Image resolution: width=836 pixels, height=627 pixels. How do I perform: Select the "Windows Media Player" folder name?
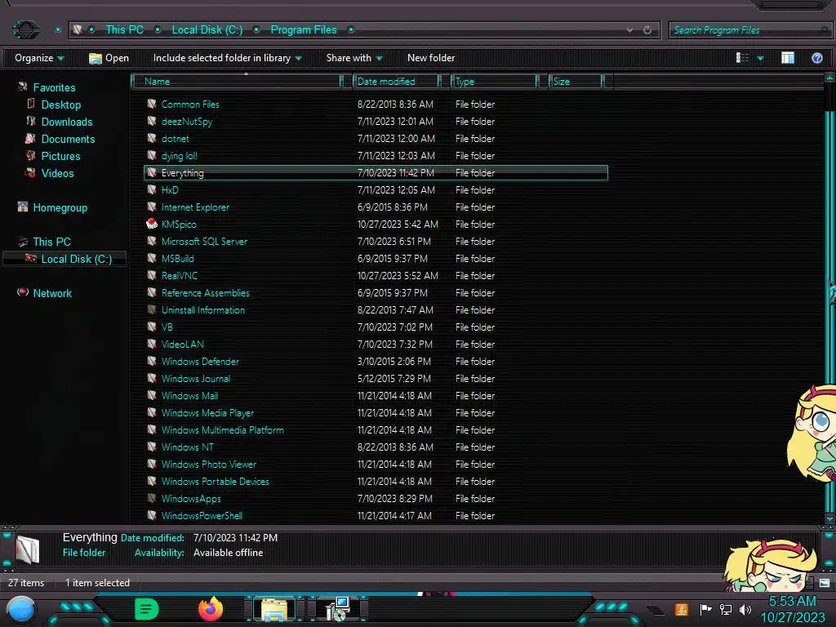207,412
